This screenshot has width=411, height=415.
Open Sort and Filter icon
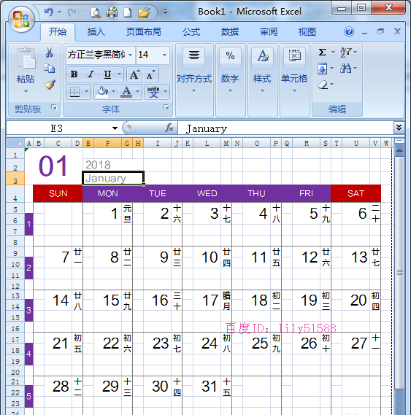tap(346, 52)
